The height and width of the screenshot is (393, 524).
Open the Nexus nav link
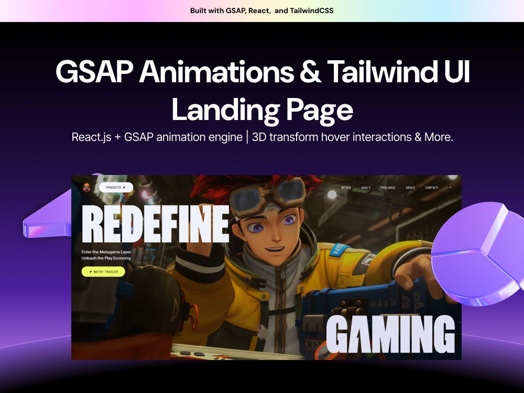point(346,188)
